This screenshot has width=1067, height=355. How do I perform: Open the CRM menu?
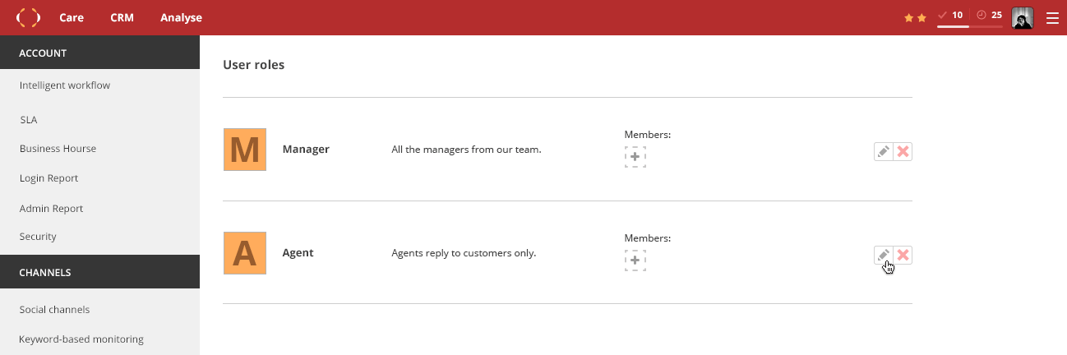122,17
